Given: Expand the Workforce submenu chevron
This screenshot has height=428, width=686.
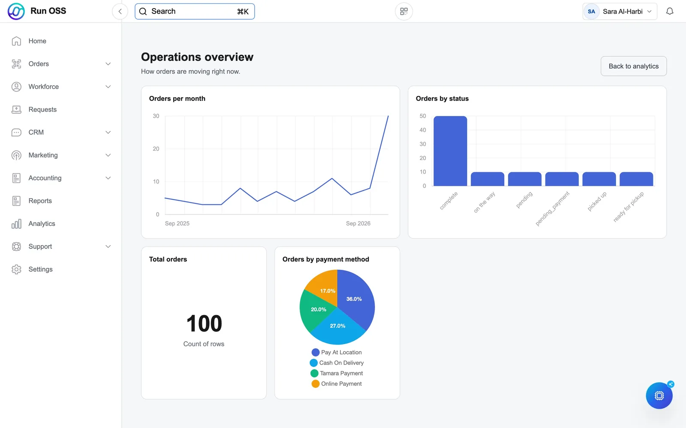Looking at the screenshot, I should [x=108, y=87].
